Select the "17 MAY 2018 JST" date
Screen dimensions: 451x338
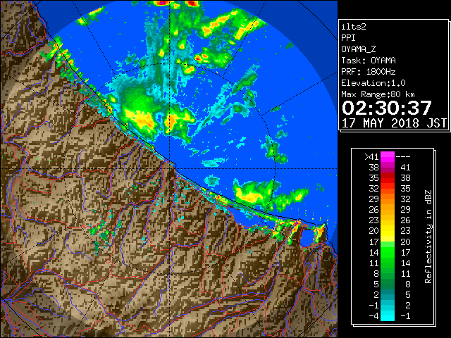[395, 123]
